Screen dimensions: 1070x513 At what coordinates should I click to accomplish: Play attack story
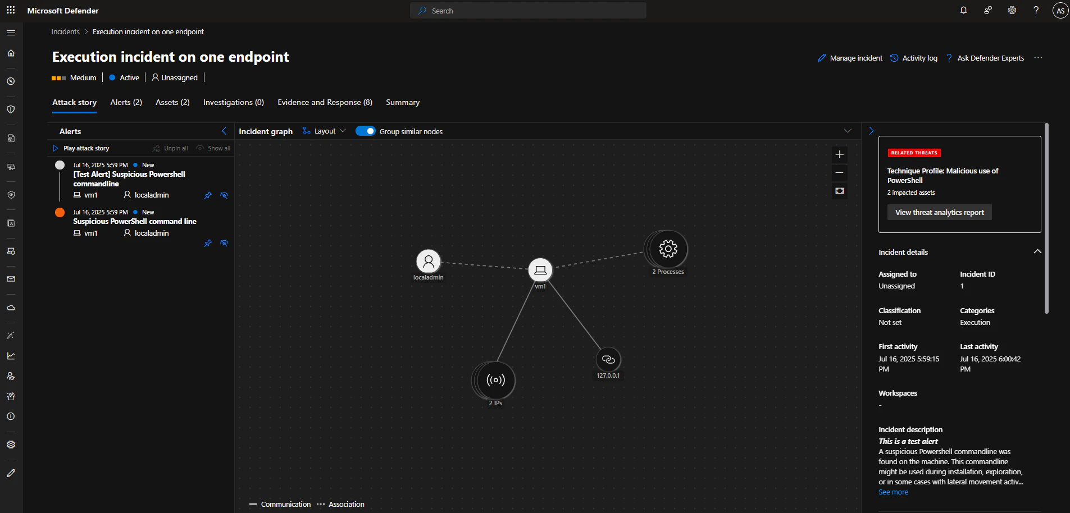coord(81,148)
